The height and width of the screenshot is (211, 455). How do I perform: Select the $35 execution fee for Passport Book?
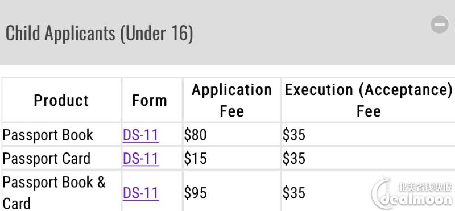coord(368,135)
